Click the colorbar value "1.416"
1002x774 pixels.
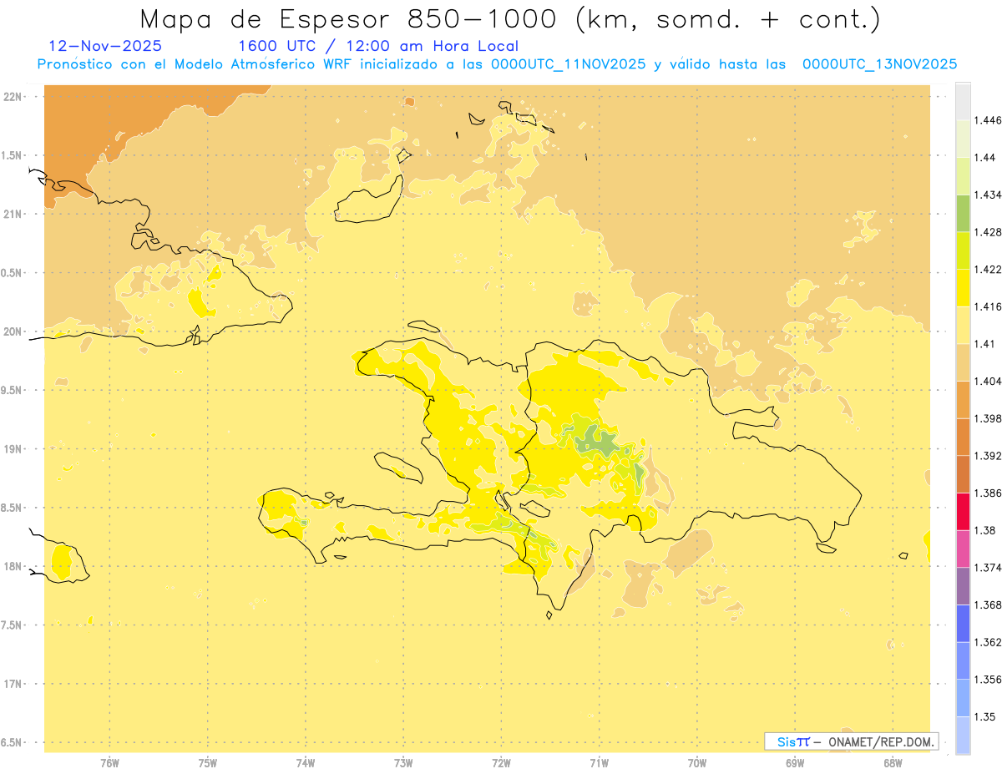(986, 306)
